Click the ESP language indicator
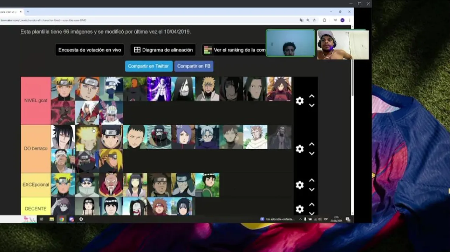Screen dimensions: 450x252 coord(326,219)
